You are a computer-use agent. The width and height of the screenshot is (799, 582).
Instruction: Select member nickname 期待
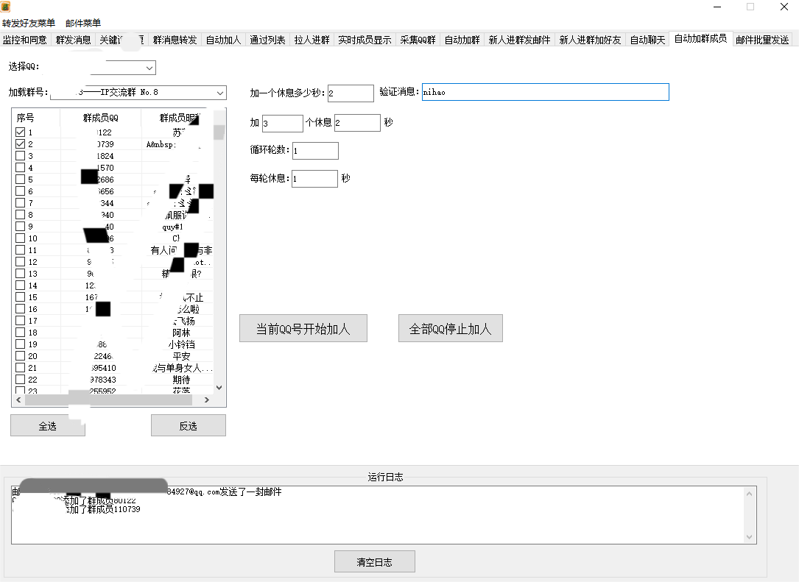click(181, 380)
